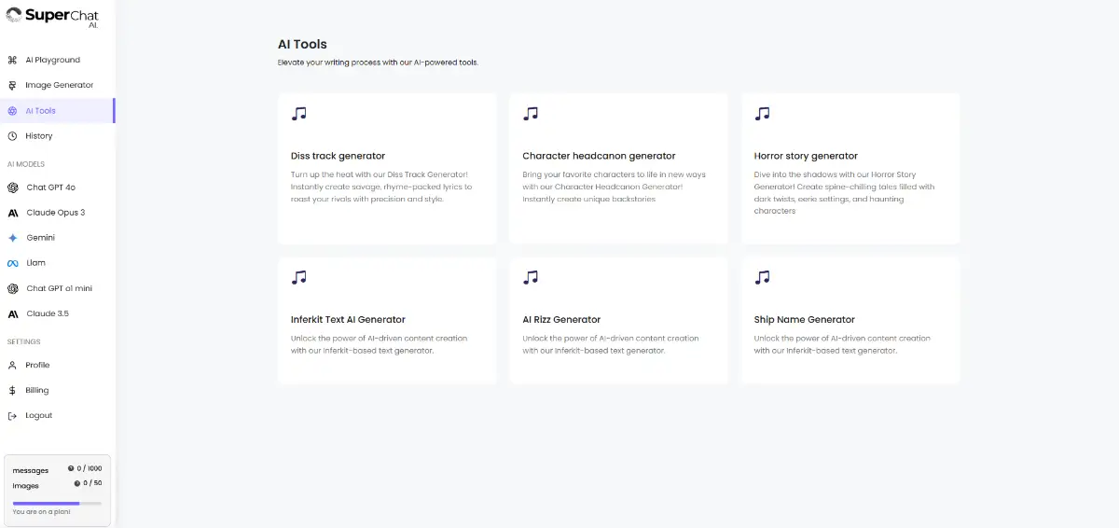Launch the AI Rizz Generator
This screenshot has width=1119, height=528.
point(618,320)
